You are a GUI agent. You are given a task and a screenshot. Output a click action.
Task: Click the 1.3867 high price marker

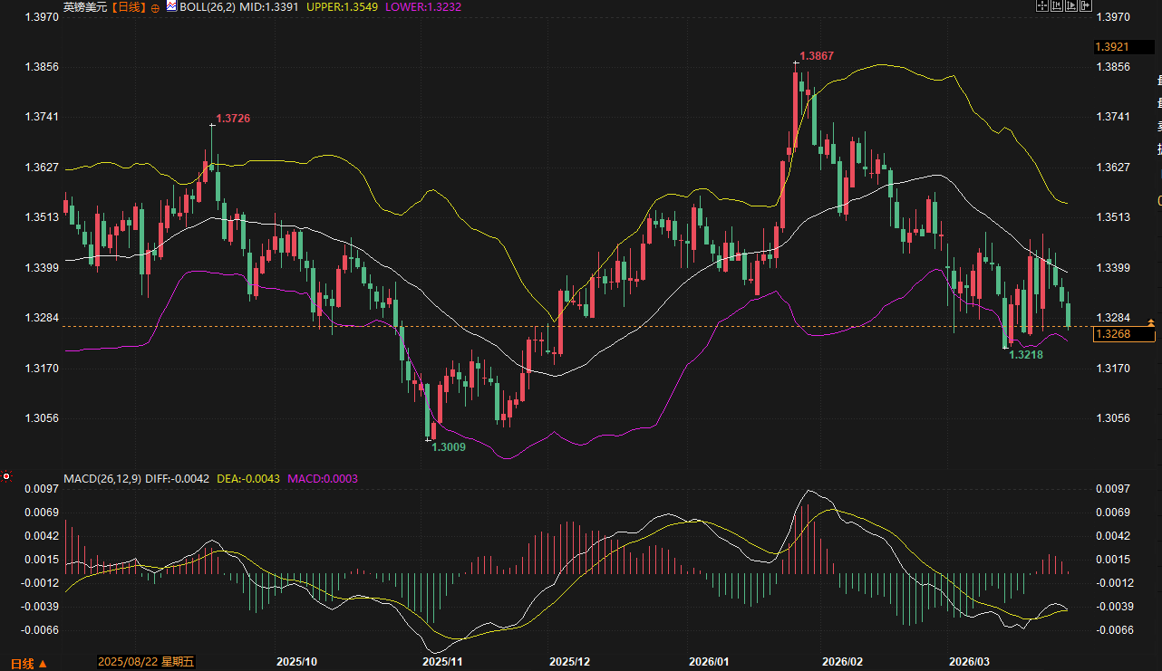coord(816,56)
